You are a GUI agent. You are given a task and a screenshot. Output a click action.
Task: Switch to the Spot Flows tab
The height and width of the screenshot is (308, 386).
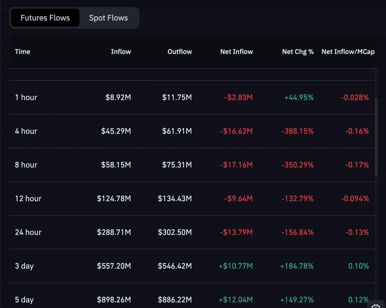(x=108, y=18)
